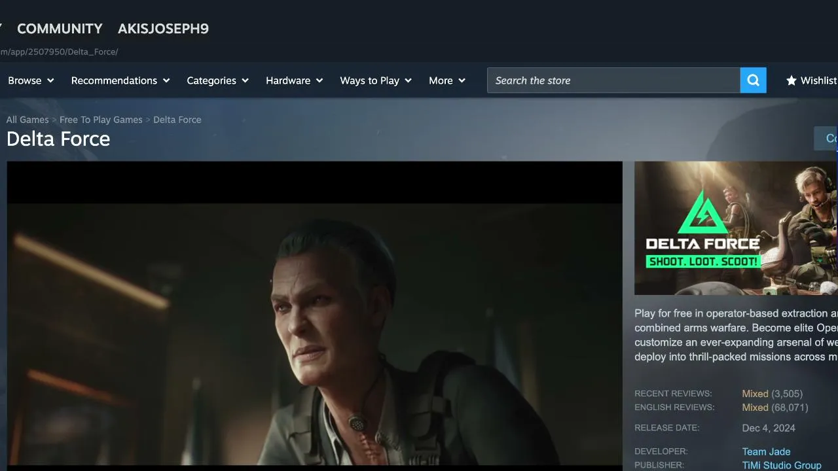Open the Hardware dropdown chevron
The height and width of the screenshot is (471, 838).
click(319, 80)
